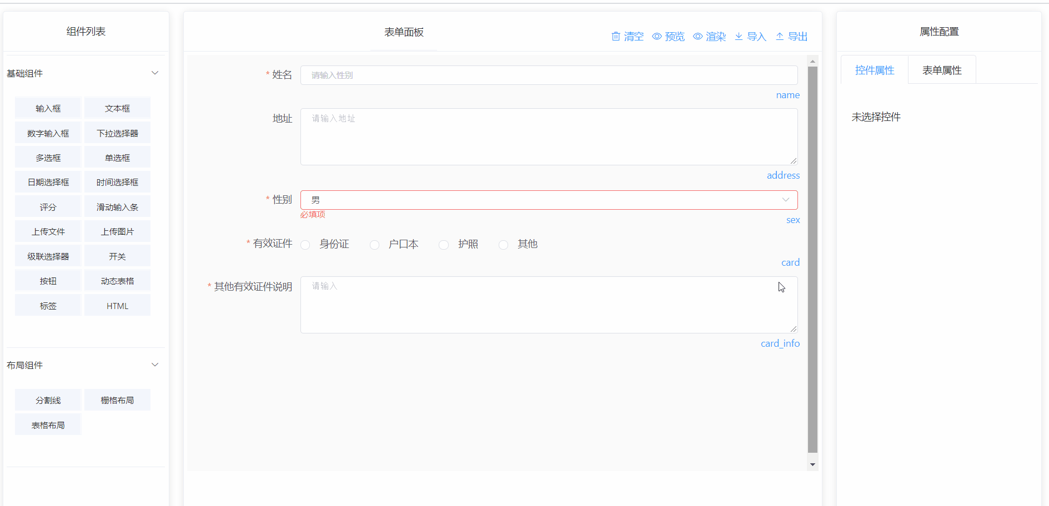Screen dimensions: 1049x506
Task: Click the 滑动输入条 slider component
Action: pyautogui.click(x=117, y=207)
